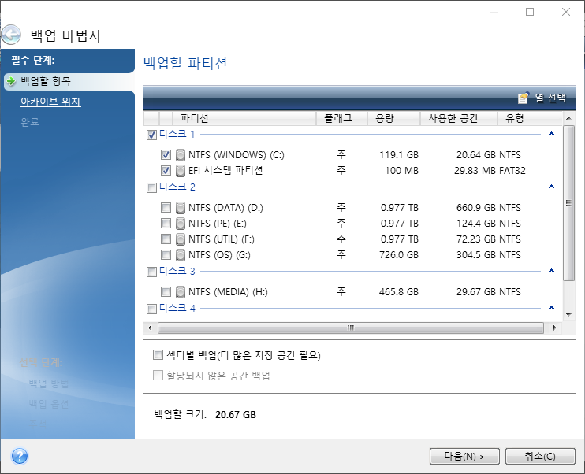The width and height of the screenshot is (585, 474).
Task: Click the 20.67 GB backup size value
Action: click(x=236, y=415)
